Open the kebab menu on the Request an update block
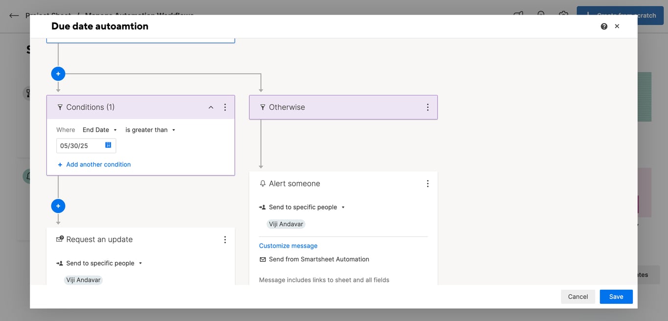 225,239
